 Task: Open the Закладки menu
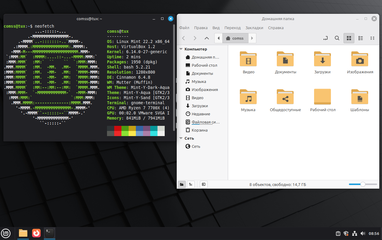[254, 28]
